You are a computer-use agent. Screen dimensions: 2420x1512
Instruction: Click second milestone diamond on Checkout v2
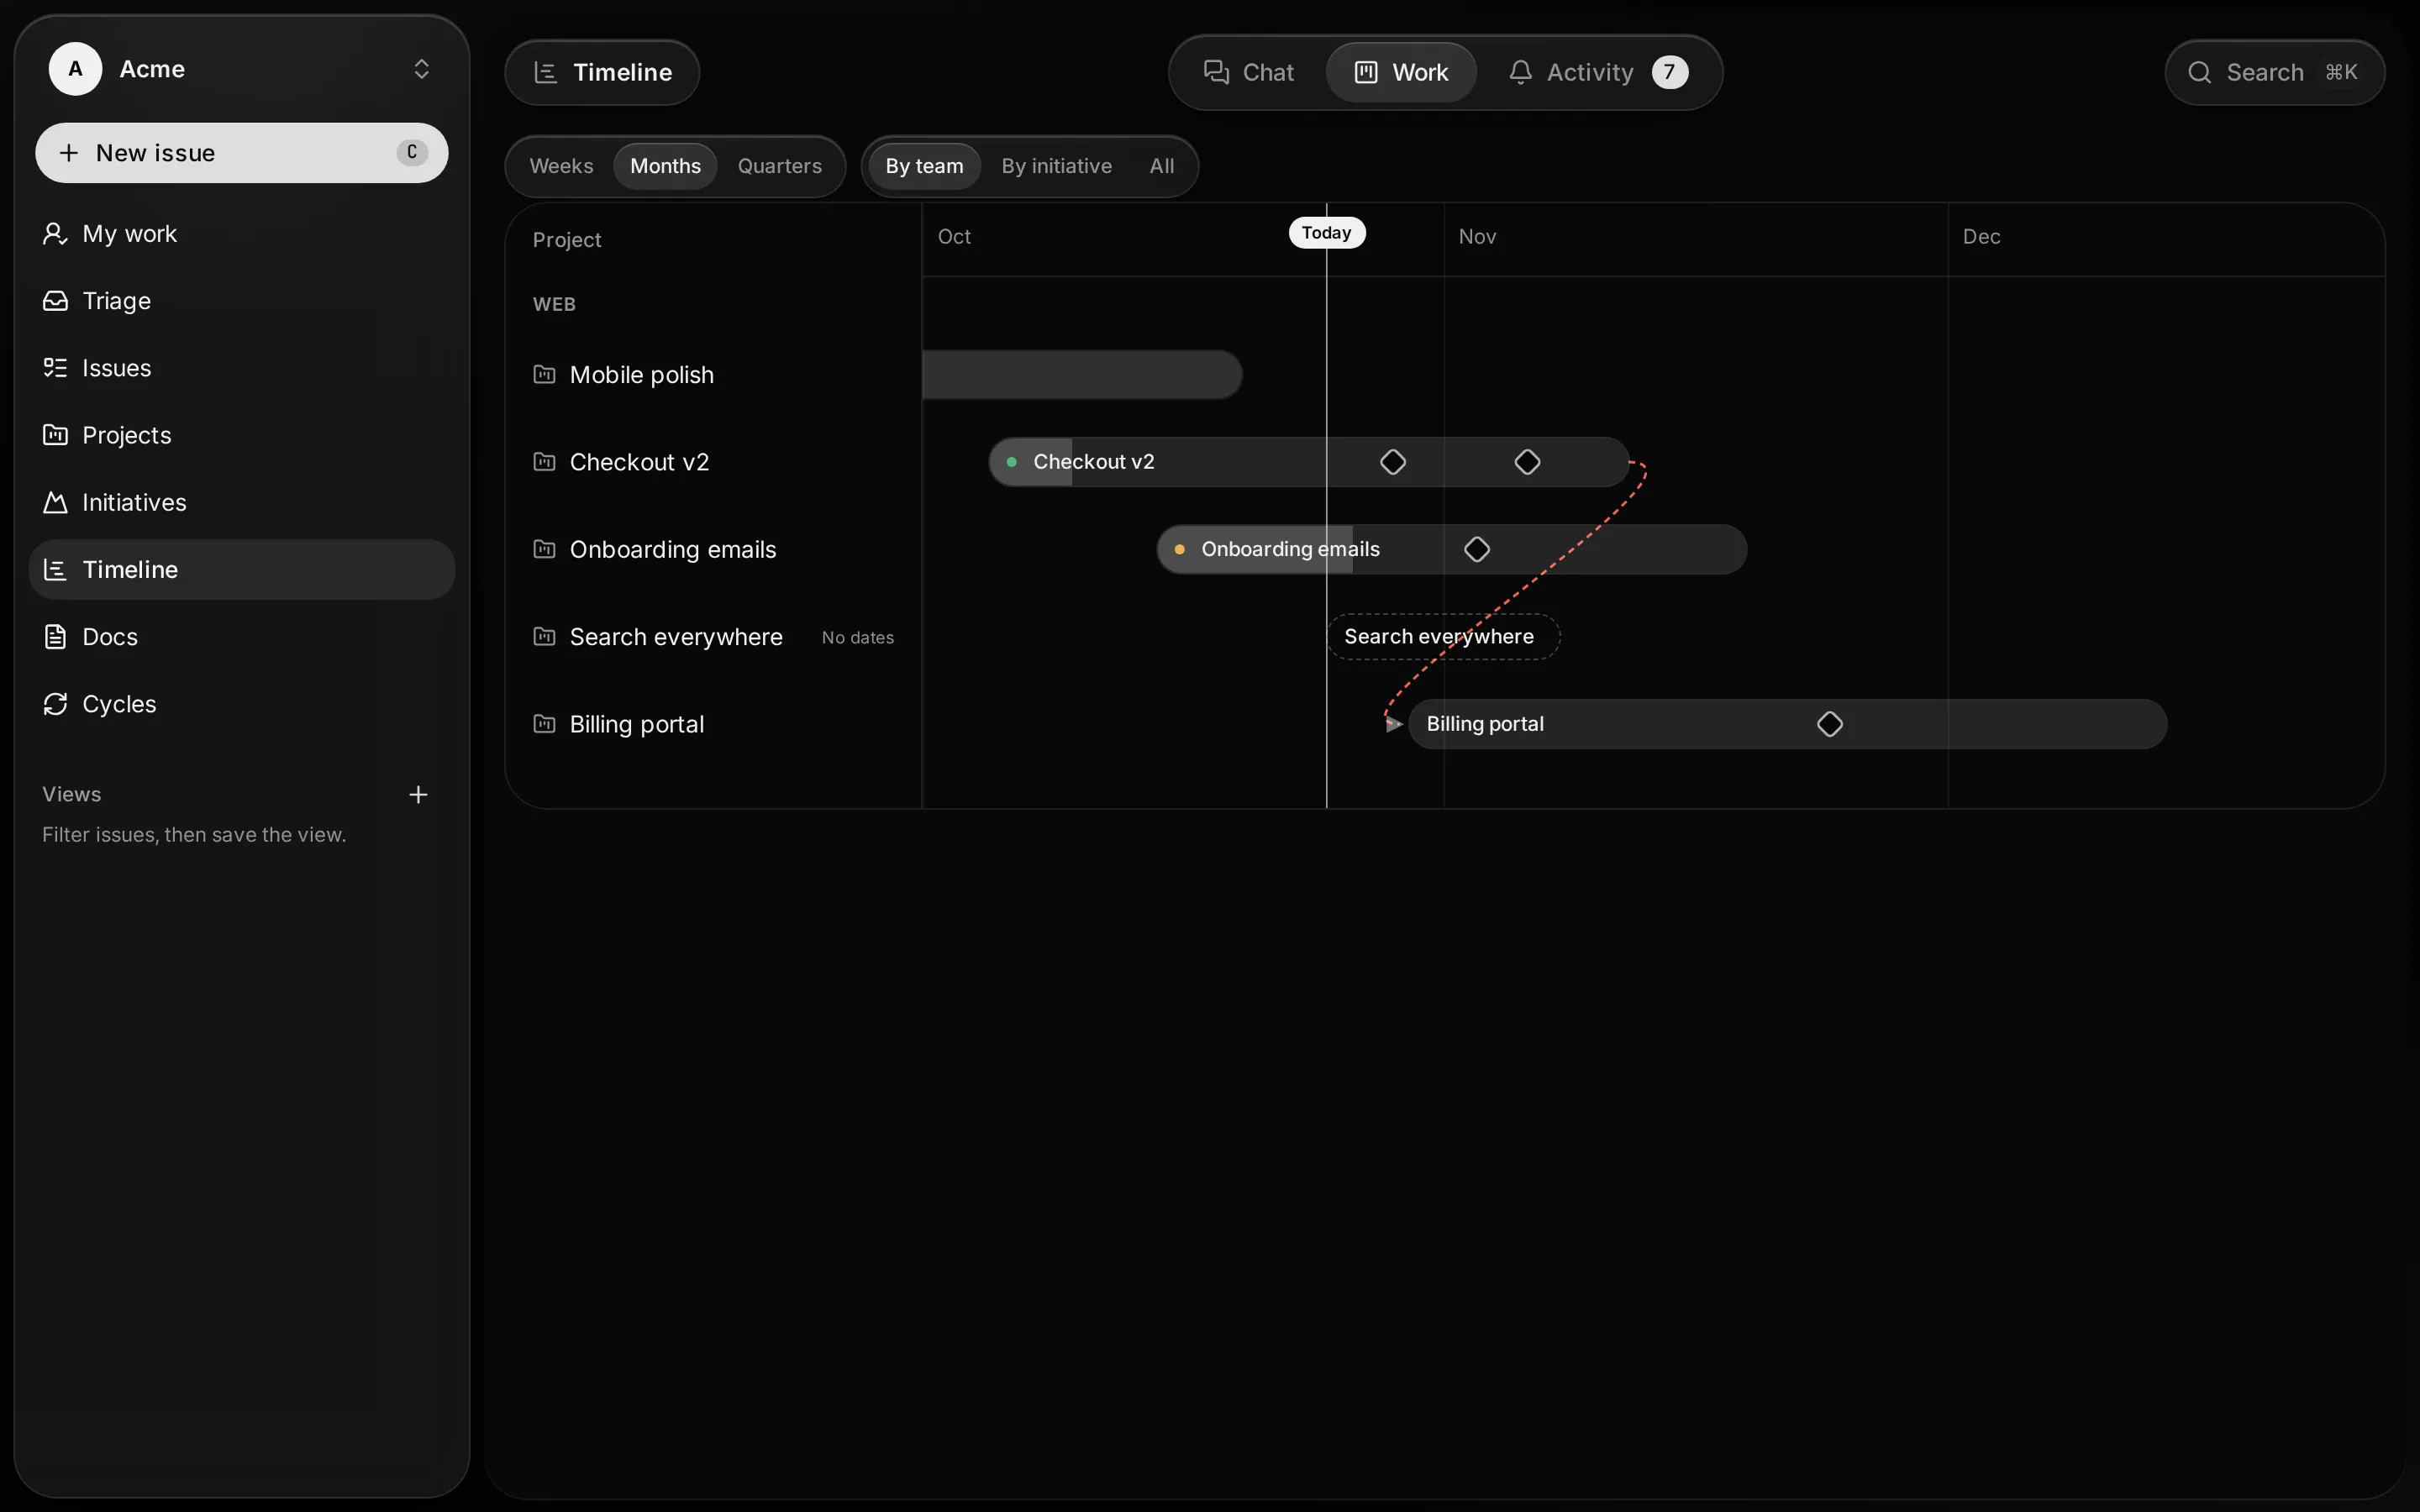tap(1527, 462)
